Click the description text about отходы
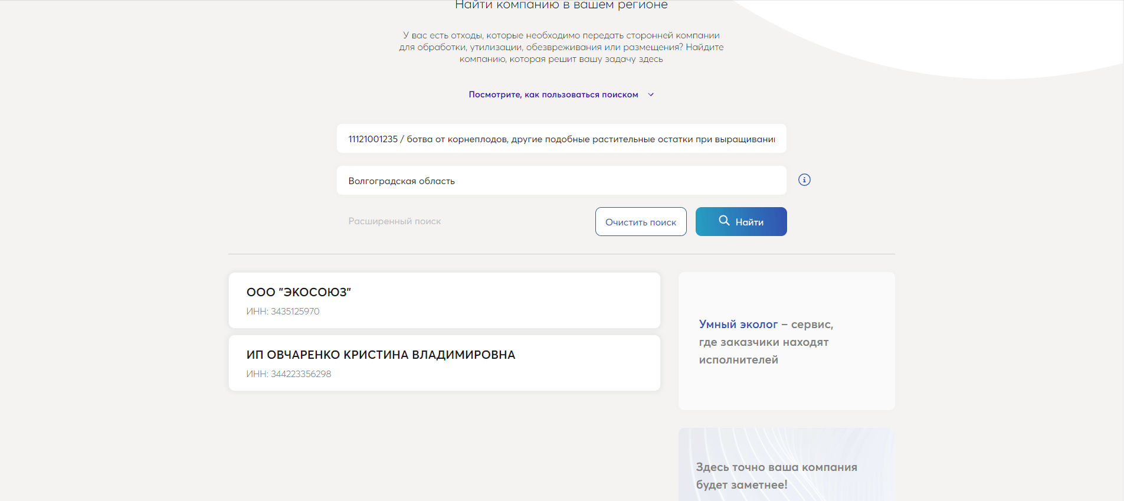This screenshot has height=501, width=1124. [561, 47]
